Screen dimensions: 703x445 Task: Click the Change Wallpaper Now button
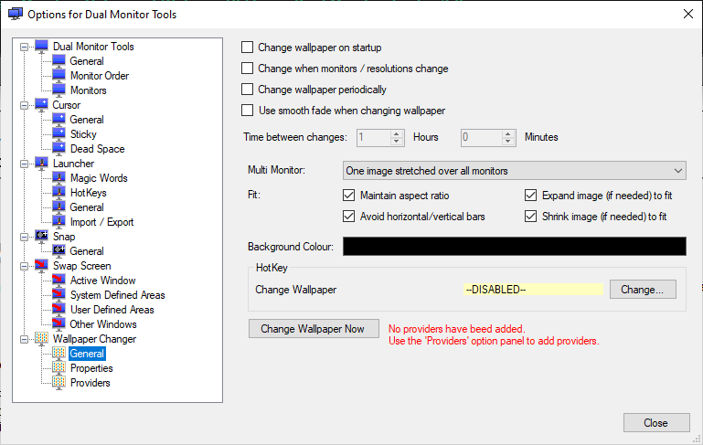[x=314, y=328]
